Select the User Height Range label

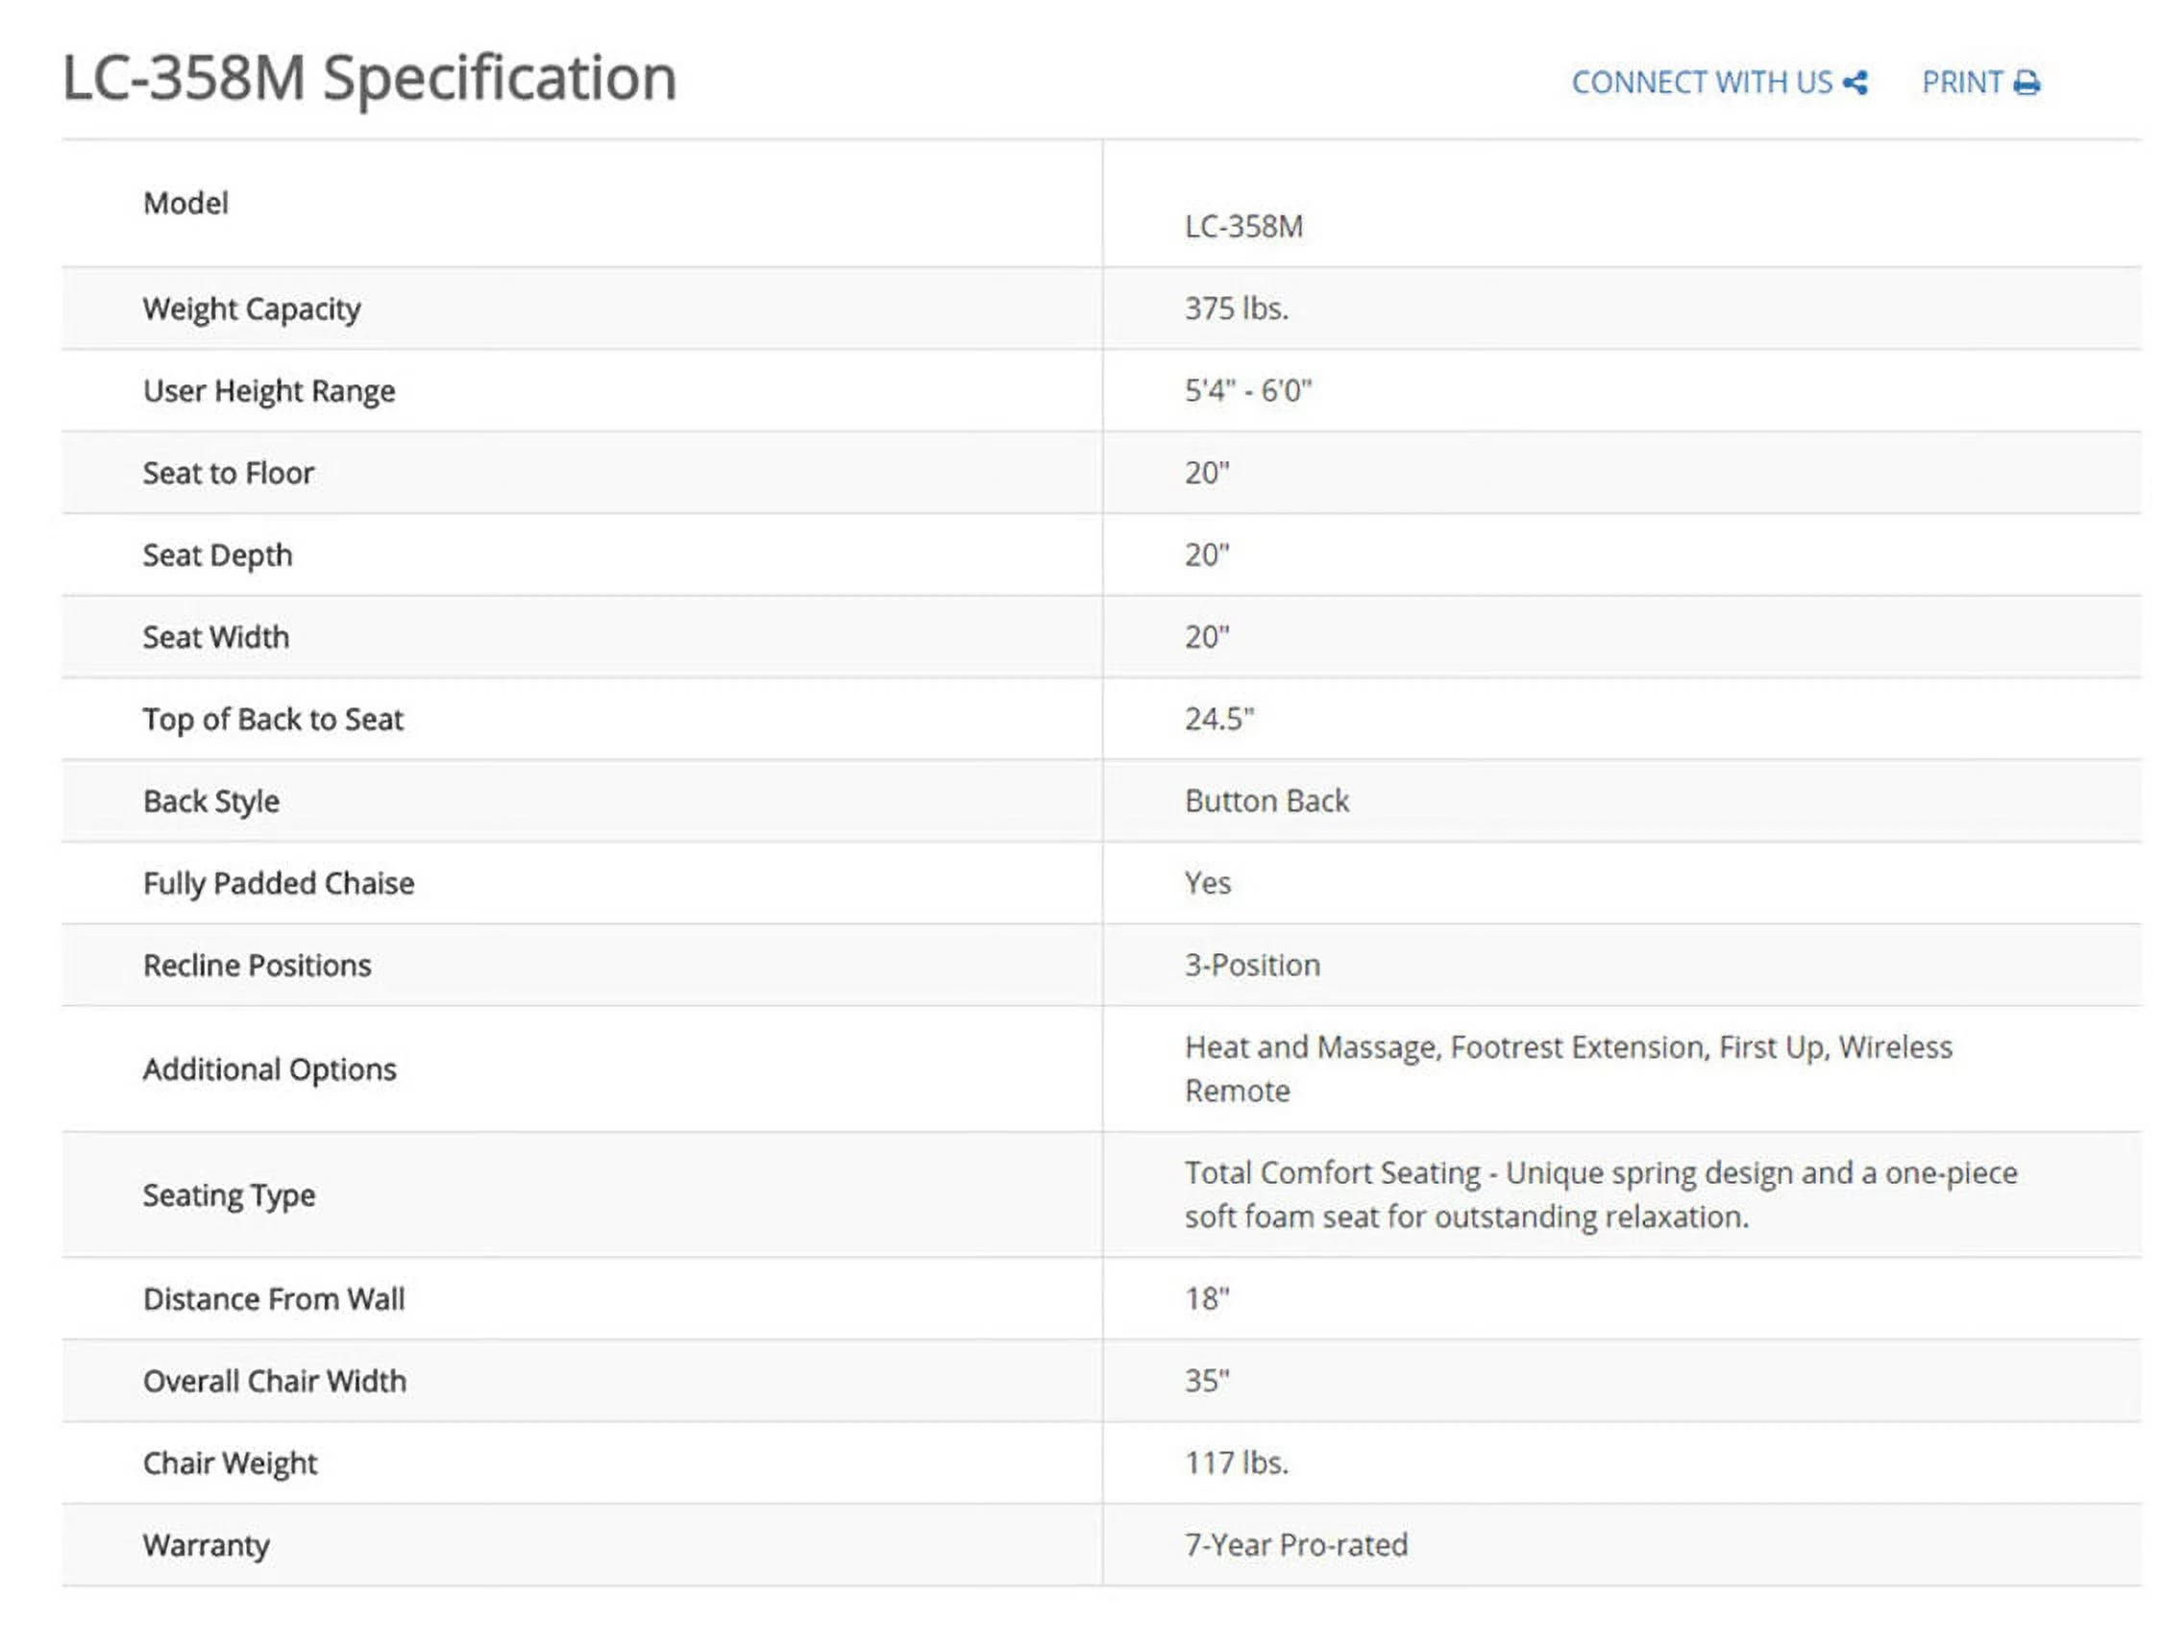(x=269, y=392)
